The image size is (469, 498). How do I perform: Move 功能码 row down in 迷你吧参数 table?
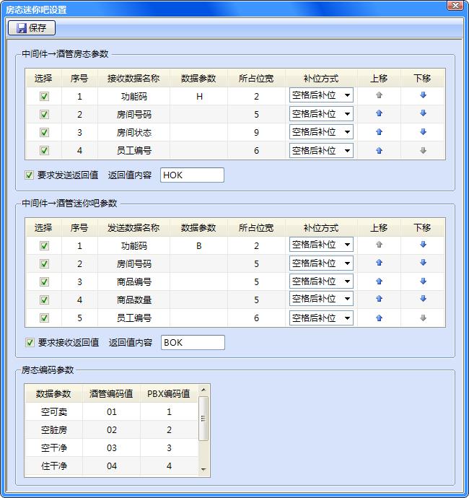(423, 245)
